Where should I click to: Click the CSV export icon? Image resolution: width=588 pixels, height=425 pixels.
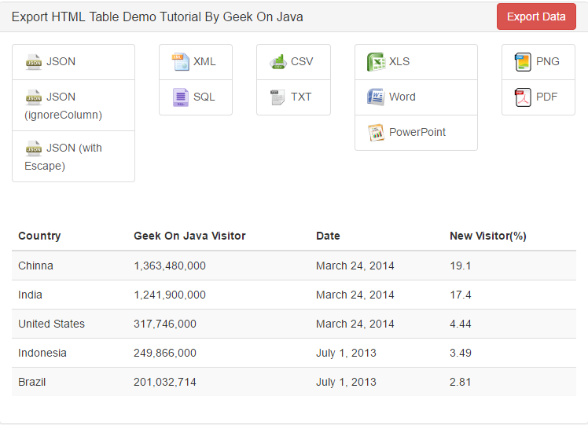click(278, 62)
